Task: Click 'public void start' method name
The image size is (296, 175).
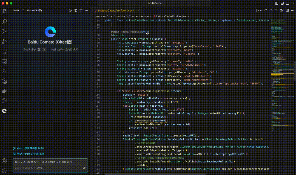Action: click(x=133, y=39)
